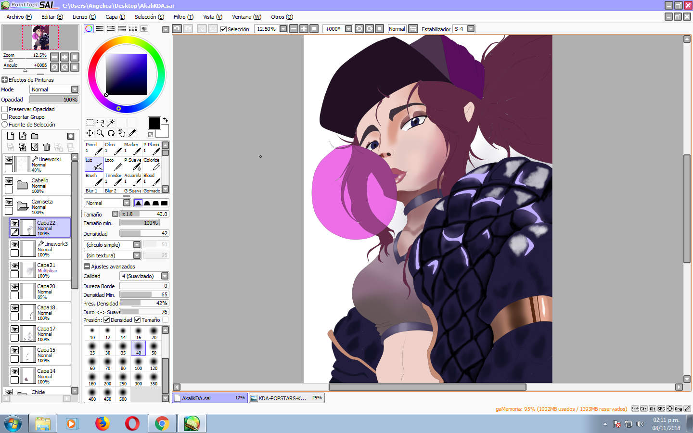Create a new linework layer

coord(23,136)
